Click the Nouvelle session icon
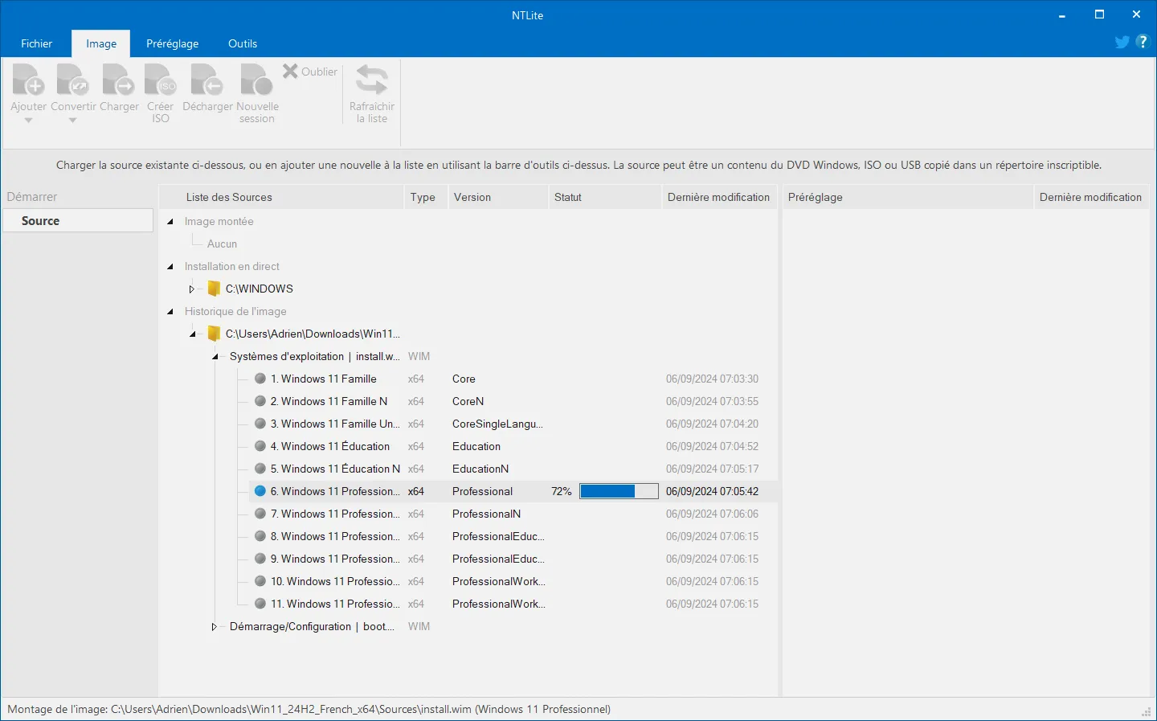 click(257, 80)
